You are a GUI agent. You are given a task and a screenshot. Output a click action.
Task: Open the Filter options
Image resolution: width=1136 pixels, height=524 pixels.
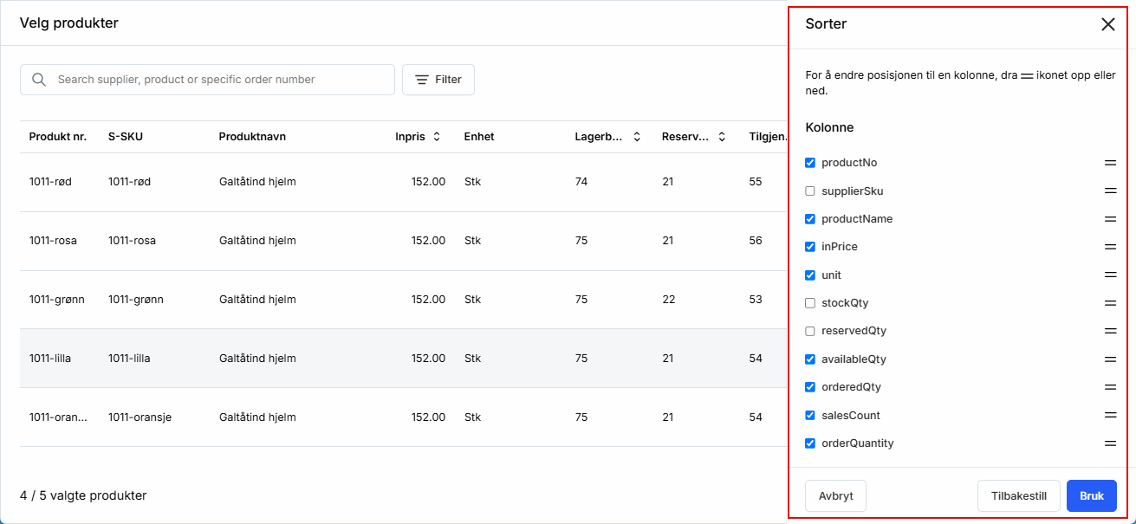point(438,80)
